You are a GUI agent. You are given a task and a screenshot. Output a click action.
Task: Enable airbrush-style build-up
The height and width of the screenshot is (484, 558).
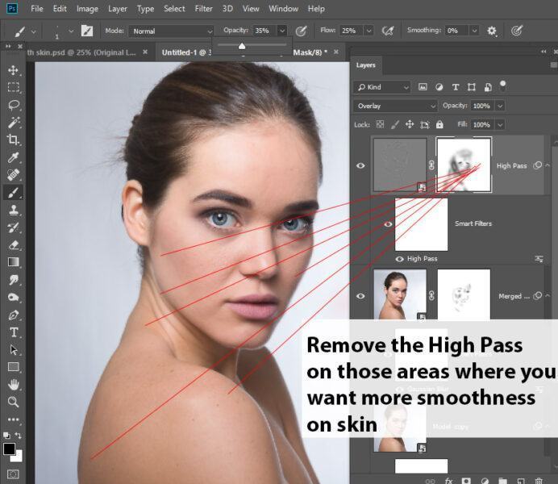[388, 31]
